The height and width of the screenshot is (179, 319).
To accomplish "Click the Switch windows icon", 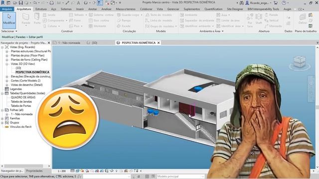I will 113,3.
